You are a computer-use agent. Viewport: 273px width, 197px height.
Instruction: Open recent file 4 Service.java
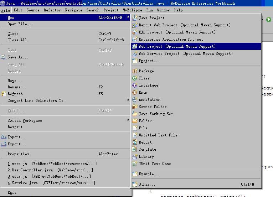[65, 183]
